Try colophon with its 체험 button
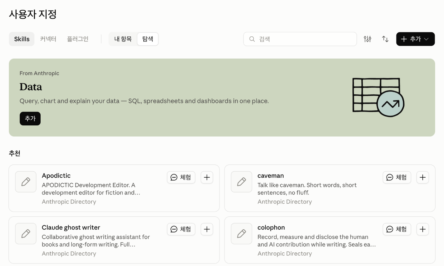Screen dimensions: 444x266 (x=397, y=229)
